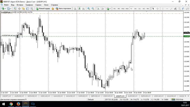Select the D1 timeframe

[140, 9]
